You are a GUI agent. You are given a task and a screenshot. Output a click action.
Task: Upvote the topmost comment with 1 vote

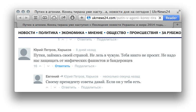[x=63, y=40]
